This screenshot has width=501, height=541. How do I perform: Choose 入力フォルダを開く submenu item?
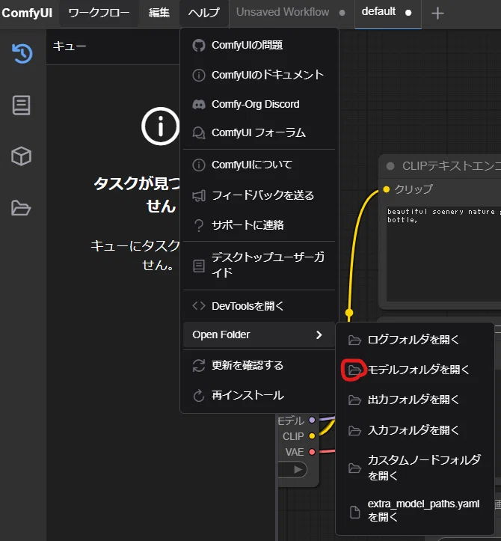point(415,430)
